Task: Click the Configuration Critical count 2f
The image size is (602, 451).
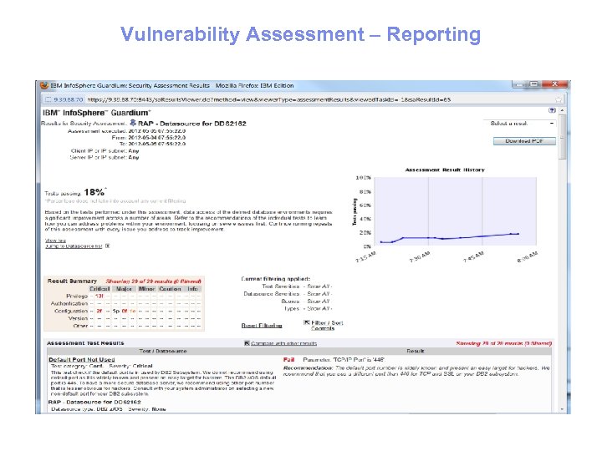Action: [99, 311]
